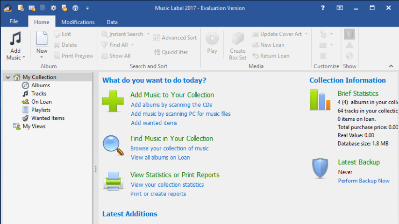Select On Loan in the tree
Screen dimensions: 399x224
[x=42, y=102]
